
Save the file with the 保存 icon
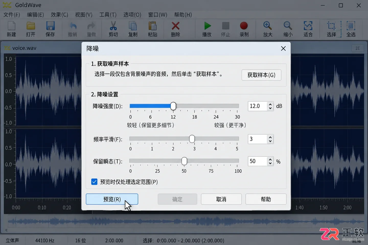[x=50, y=26]
